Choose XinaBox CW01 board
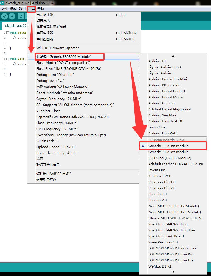Screen dimensions: 211x276 coord(173,176)
